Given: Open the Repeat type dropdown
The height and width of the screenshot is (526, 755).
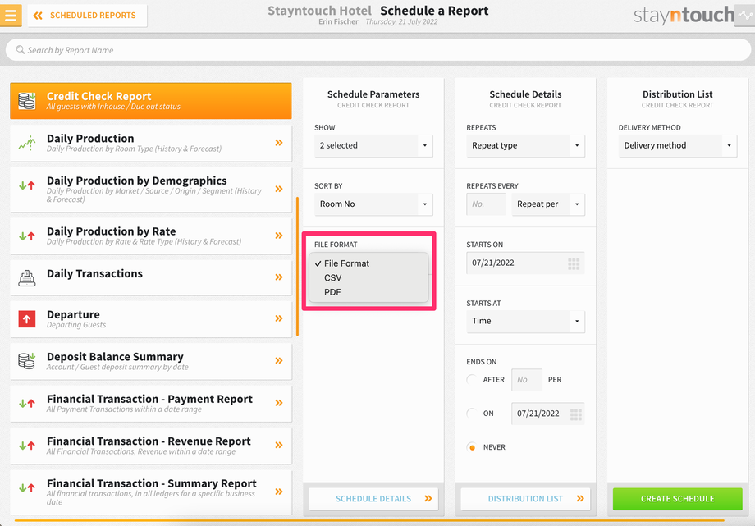Looking at the screenshot, I should point(525,145).
